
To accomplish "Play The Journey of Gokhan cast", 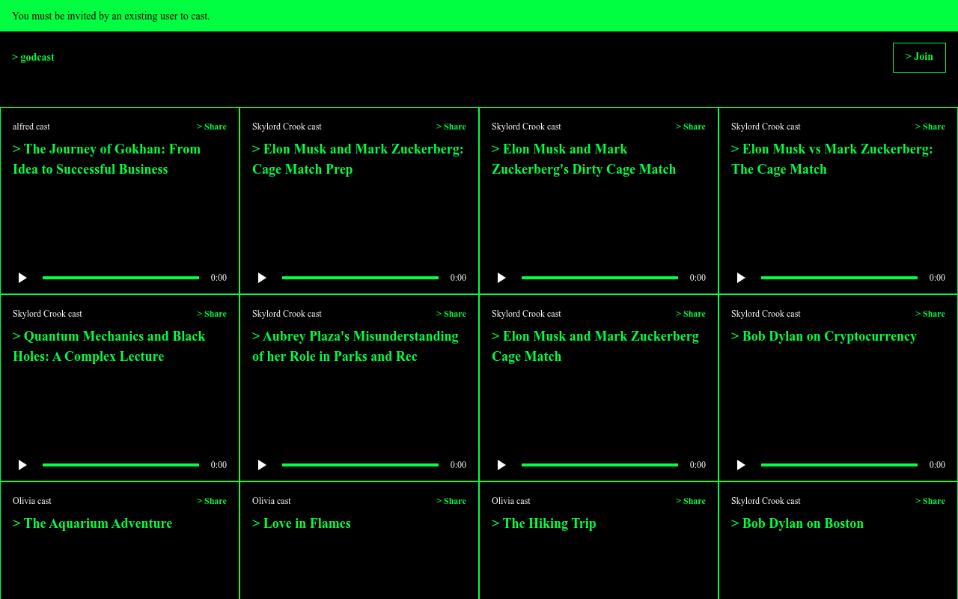I will [x=22, y=278].
